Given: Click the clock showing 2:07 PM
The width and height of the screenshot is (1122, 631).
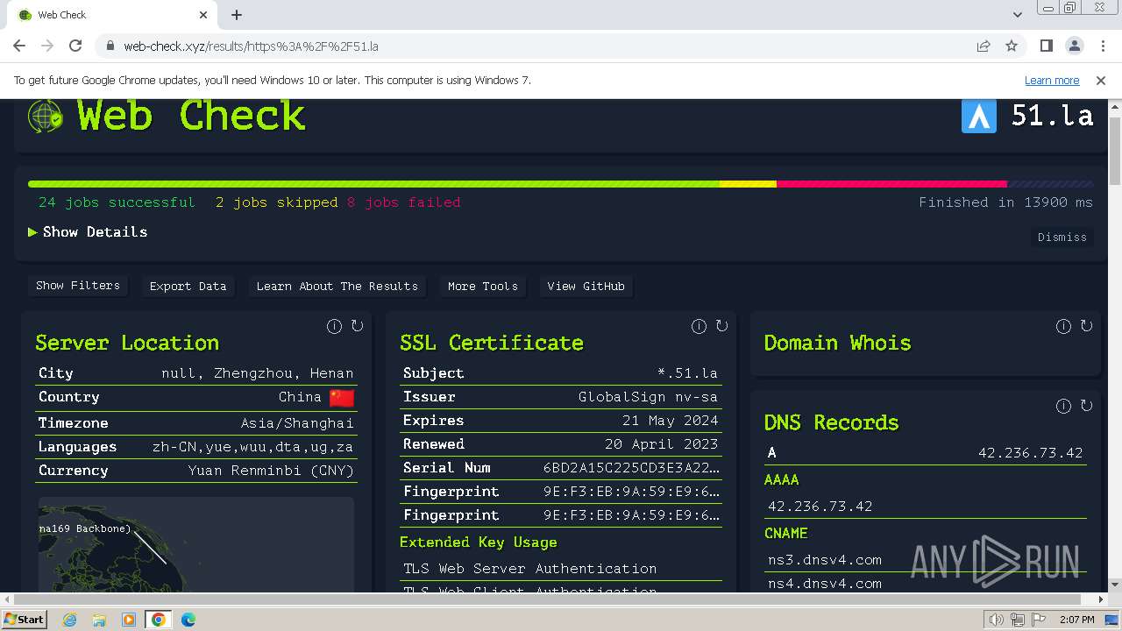Looking at the screenshot, I should (x=1076, y=620).
